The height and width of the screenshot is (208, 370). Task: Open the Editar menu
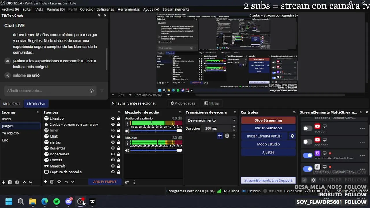coord(27,9)
